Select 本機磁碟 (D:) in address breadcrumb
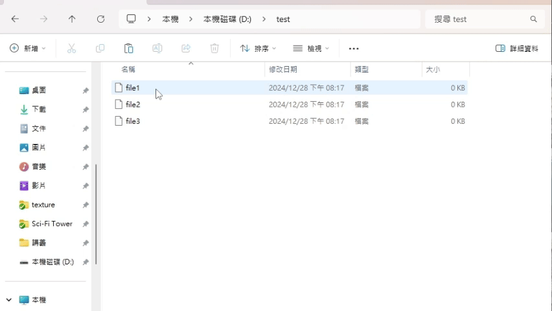The height and width of the screenshot is (311, 552). (227, 19)
